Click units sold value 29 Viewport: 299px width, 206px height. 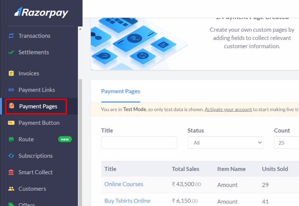coord(265,185)
